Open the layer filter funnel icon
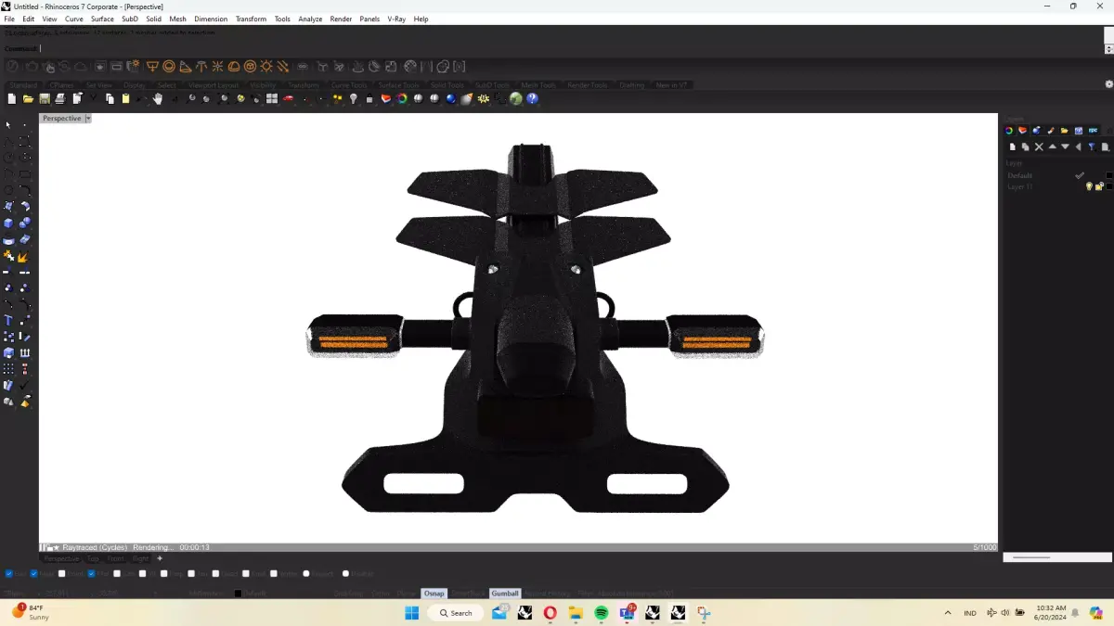Image resolution: width=1114 pixels, height=626 pixels. (x=1092, y=147)
